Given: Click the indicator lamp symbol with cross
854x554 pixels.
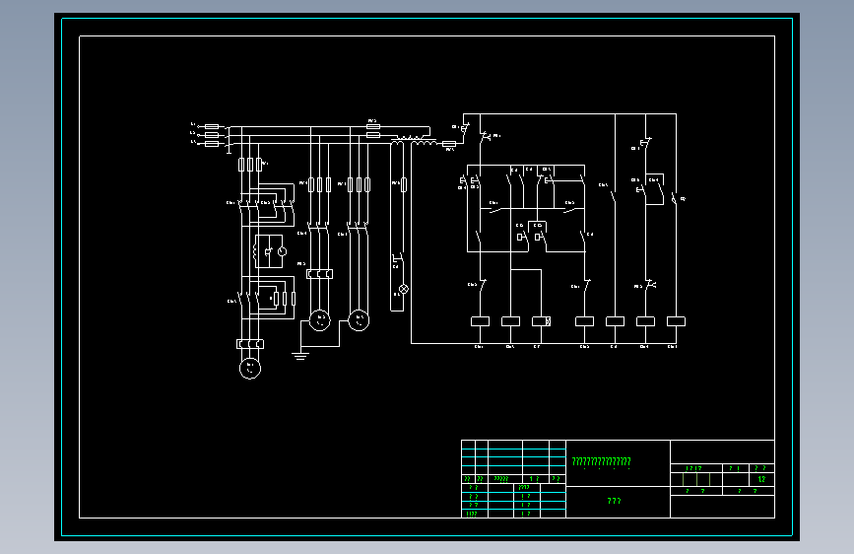Looking at the screenshot, I should pos(404,289).
